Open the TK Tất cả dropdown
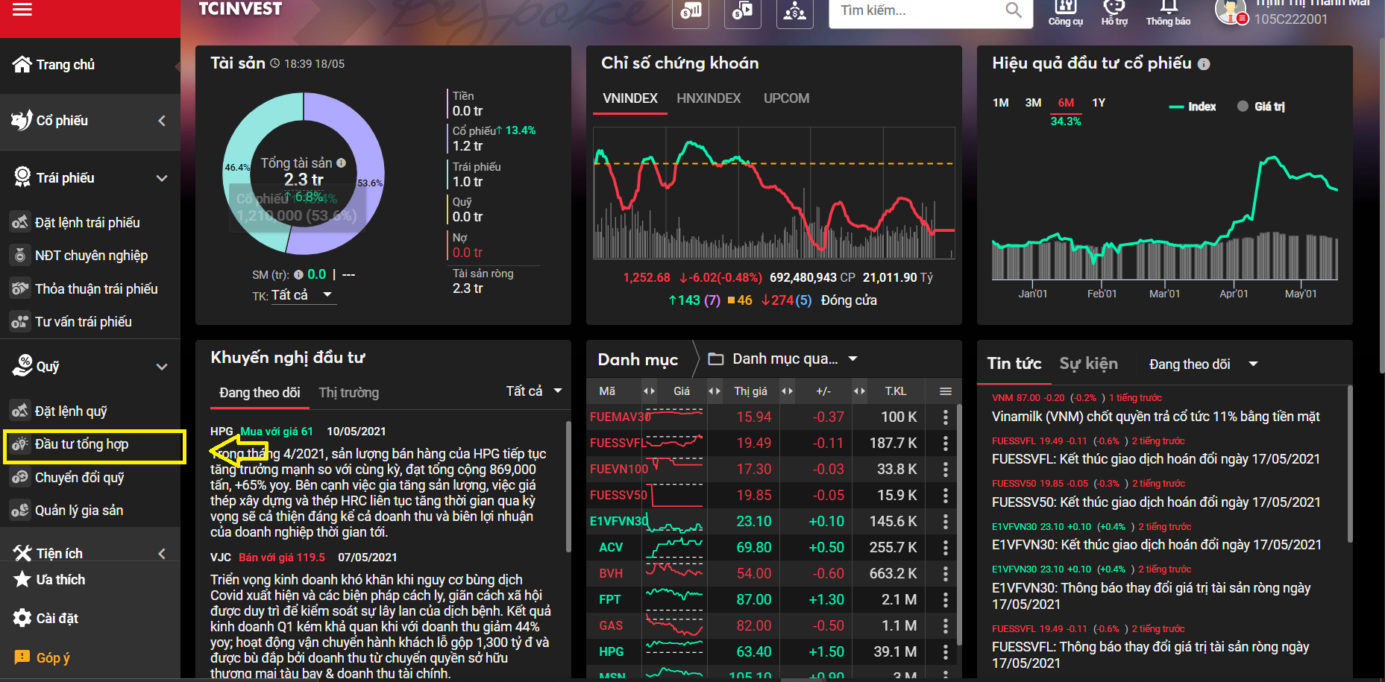The image size is (1385, 682). (x=303, y=295)
